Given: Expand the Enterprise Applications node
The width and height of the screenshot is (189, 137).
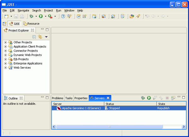Looking at the screenshot, I should [x=5, y=63].
